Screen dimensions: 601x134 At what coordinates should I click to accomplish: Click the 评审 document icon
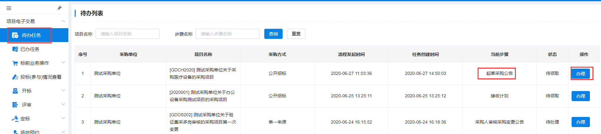click(x=15, y=105)
